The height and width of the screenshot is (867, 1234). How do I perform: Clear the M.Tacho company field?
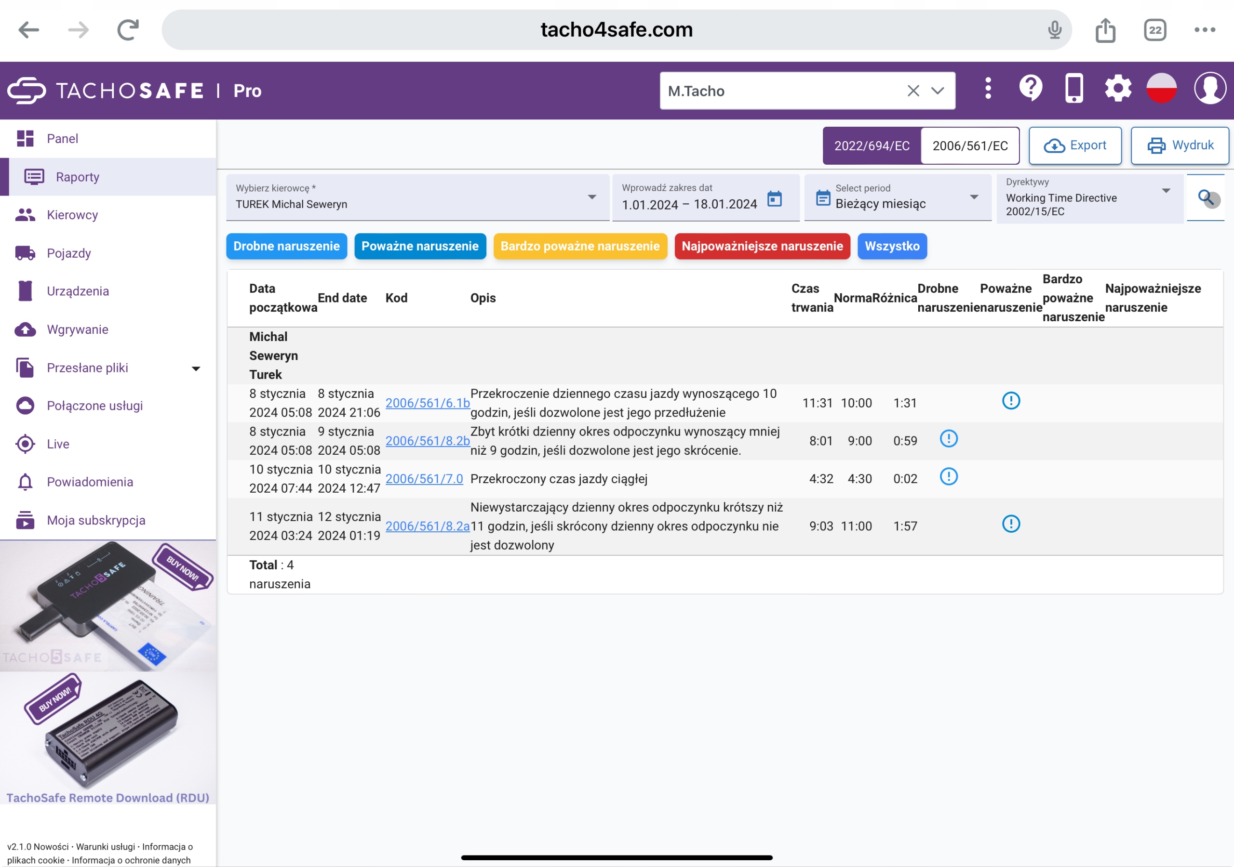point(913,91)
